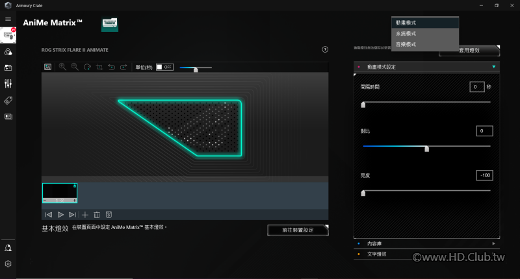Decrease frame repeat count with minus
Viewport: 520px width, 279px height.
coord(45,200)
